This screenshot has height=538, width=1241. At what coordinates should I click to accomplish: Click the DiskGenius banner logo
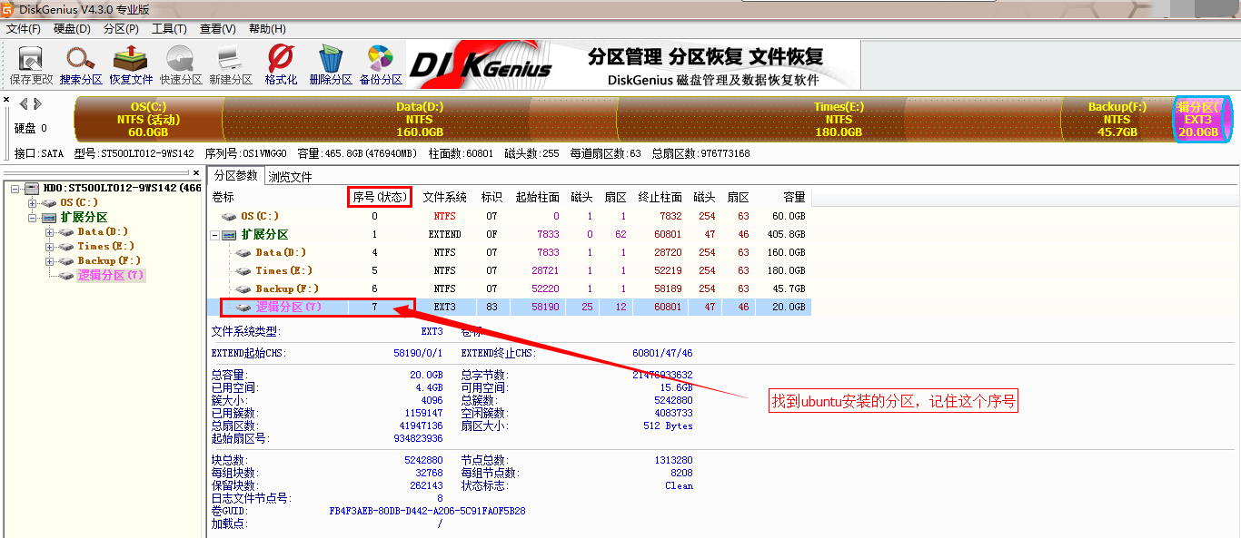(481, 65)
